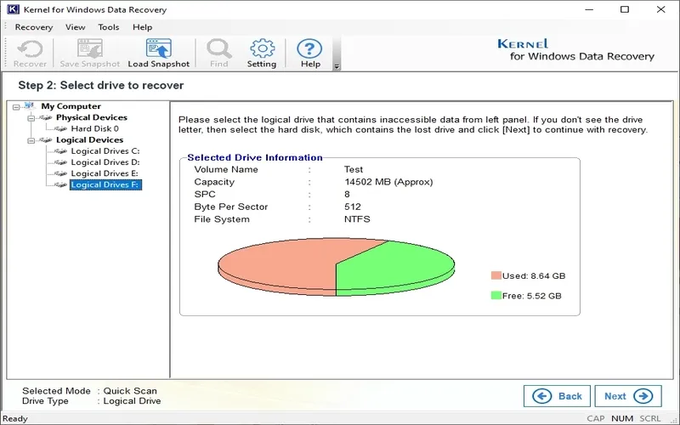680x425 pixels.
Task: Collapse the Physical Devices node
Action: tap(31, 118)
